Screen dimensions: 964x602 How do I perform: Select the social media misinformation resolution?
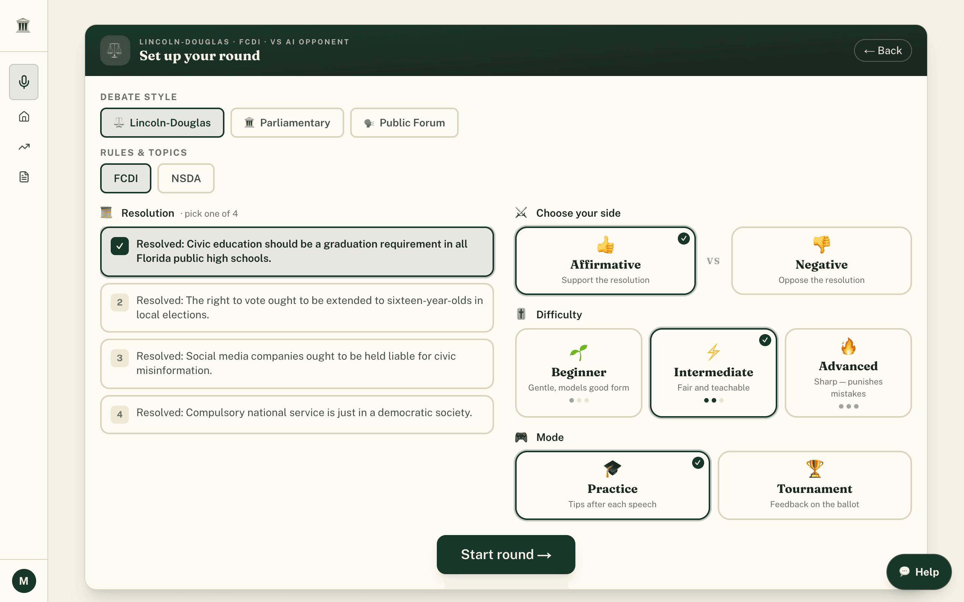tap(297, 363)
